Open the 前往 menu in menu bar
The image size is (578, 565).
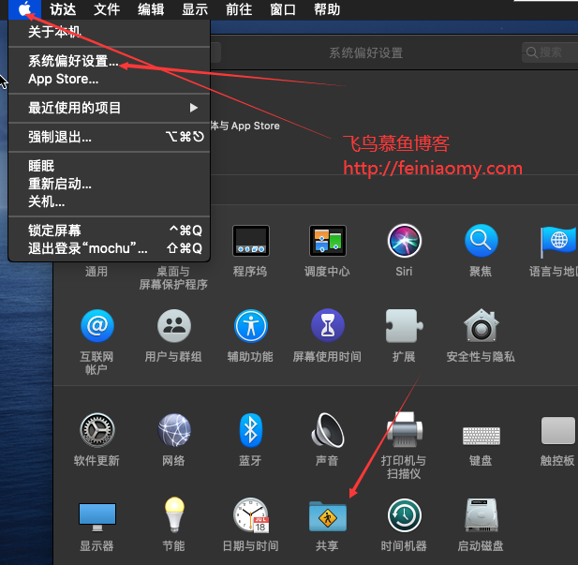click(x=239, y=9)
